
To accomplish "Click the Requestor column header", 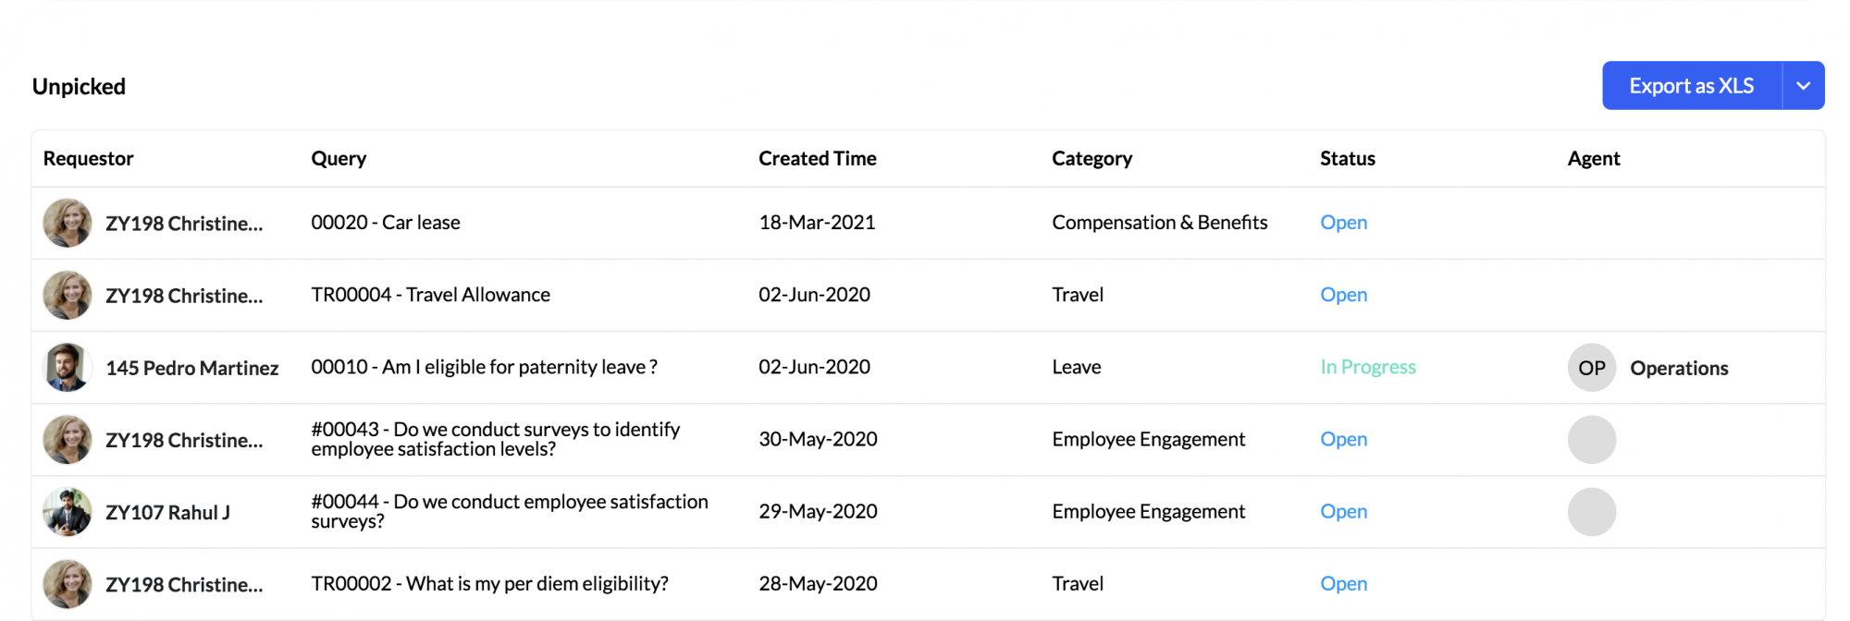I will (x=88, y=158).
